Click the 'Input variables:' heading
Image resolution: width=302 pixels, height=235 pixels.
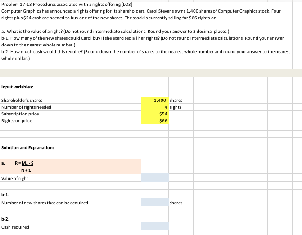click(x=18, y=87)
